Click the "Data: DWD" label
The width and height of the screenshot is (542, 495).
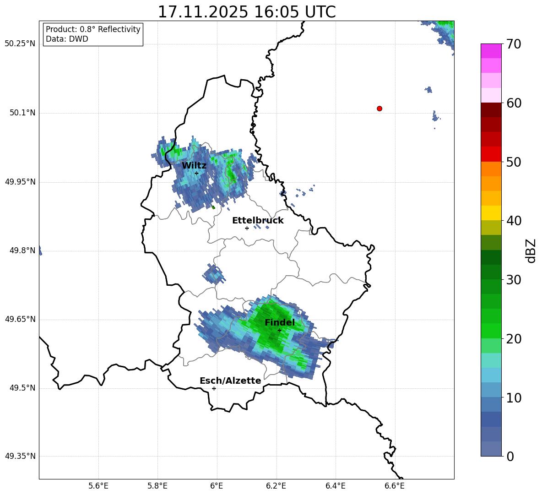(67, 39)
